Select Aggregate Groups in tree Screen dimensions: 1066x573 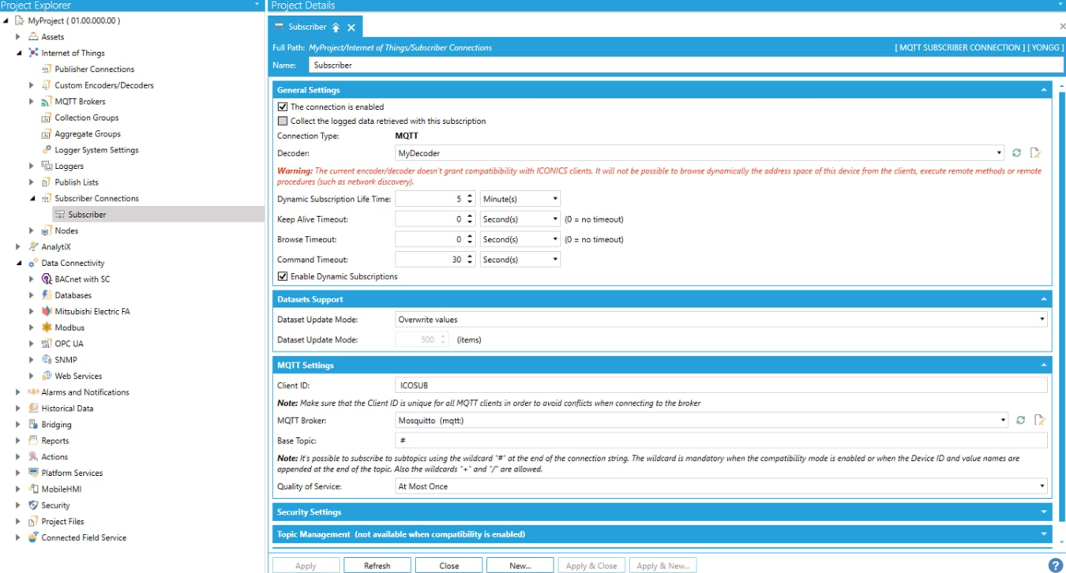tap(88, 134)
